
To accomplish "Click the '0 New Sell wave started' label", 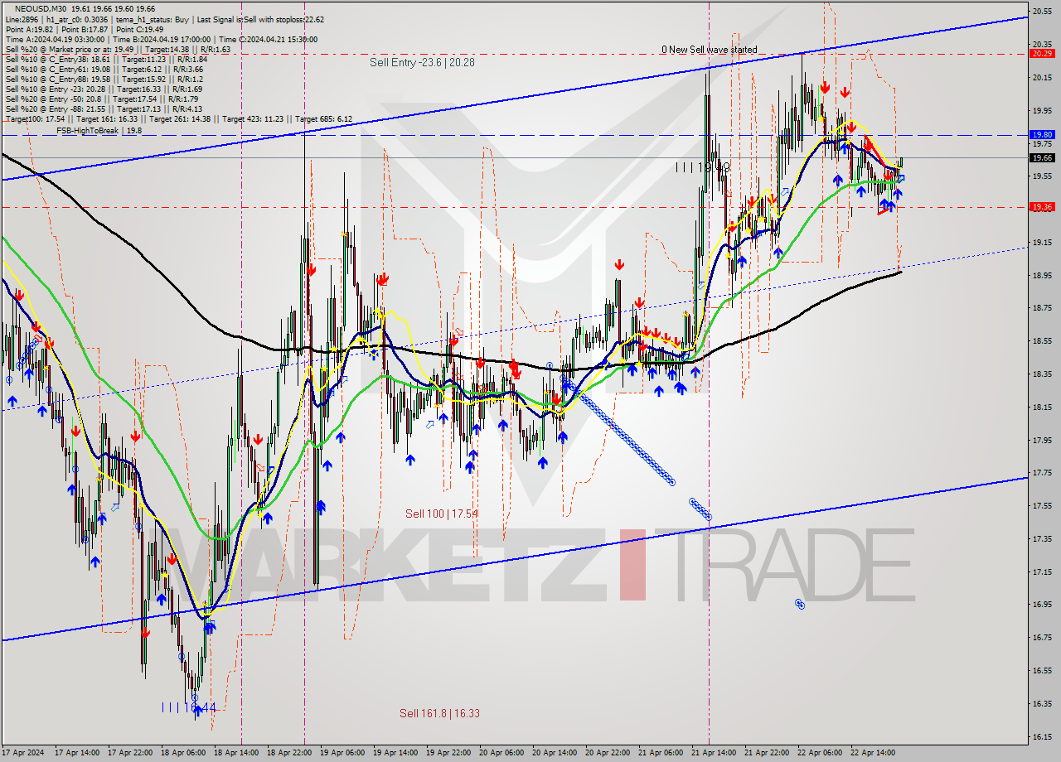I will [709, 50].
